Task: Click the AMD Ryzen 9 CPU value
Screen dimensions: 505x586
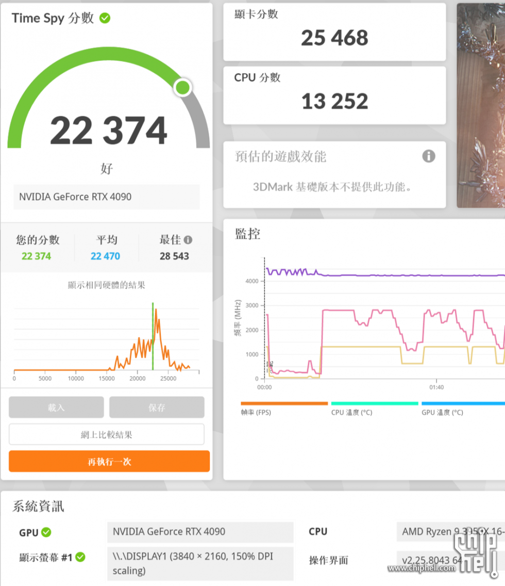Action: coord(451,531)
